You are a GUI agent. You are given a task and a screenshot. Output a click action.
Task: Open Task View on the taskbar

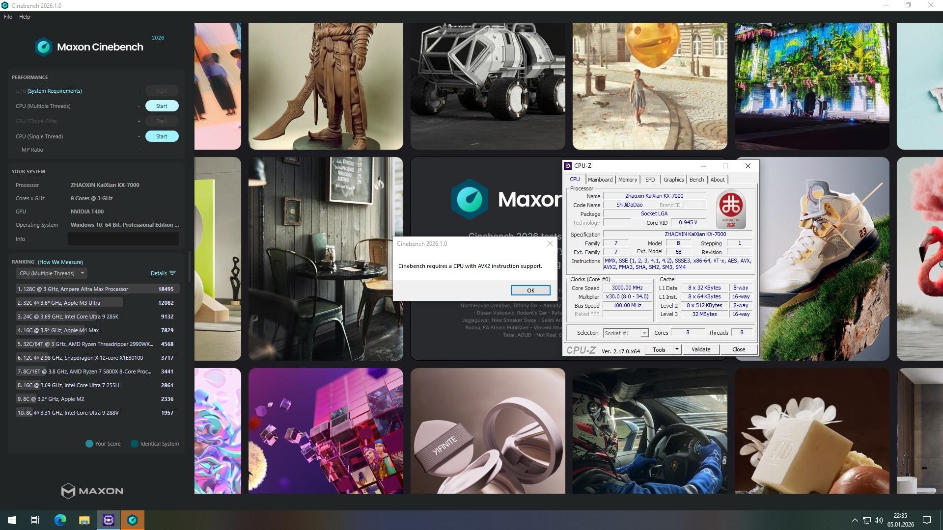pyautogui.click(x=35, y=520)
